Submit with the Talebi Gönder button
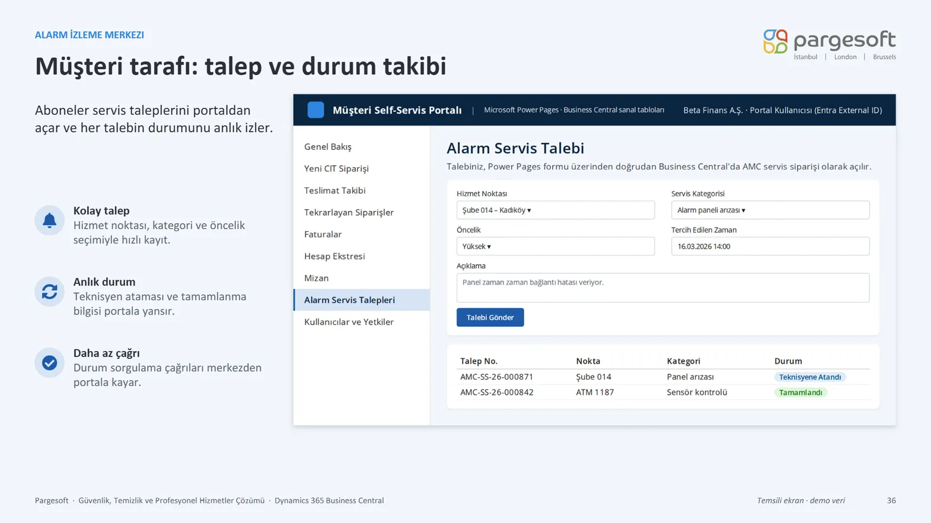Screen dimensions: 931x523 click(490, 317)
